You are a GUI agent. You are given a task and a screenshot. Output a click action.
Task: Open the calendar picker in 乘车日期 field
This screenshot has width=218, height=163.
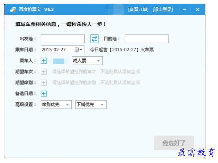pyautogui.click(x=78, y=50)
